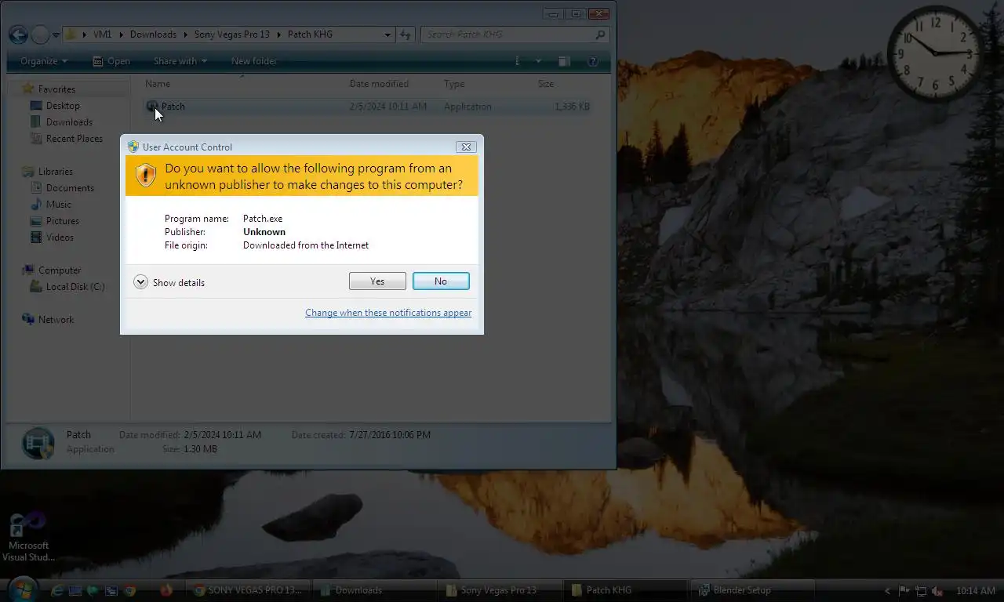Image resolution: width=1004 pixels, height=602 pixels.
Task: Switch to Sony Vegas Pro 13 folder taskbar button
Action: coord(500,590)
